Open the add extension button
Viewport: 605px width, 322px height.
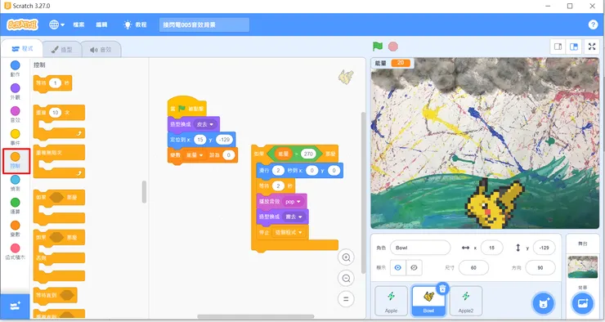(x=15, y=306)
